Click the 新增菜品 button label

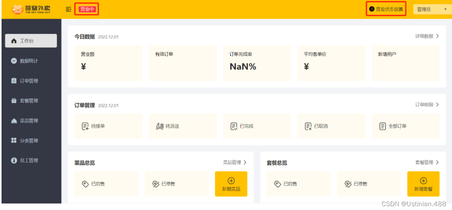(231, 189)
